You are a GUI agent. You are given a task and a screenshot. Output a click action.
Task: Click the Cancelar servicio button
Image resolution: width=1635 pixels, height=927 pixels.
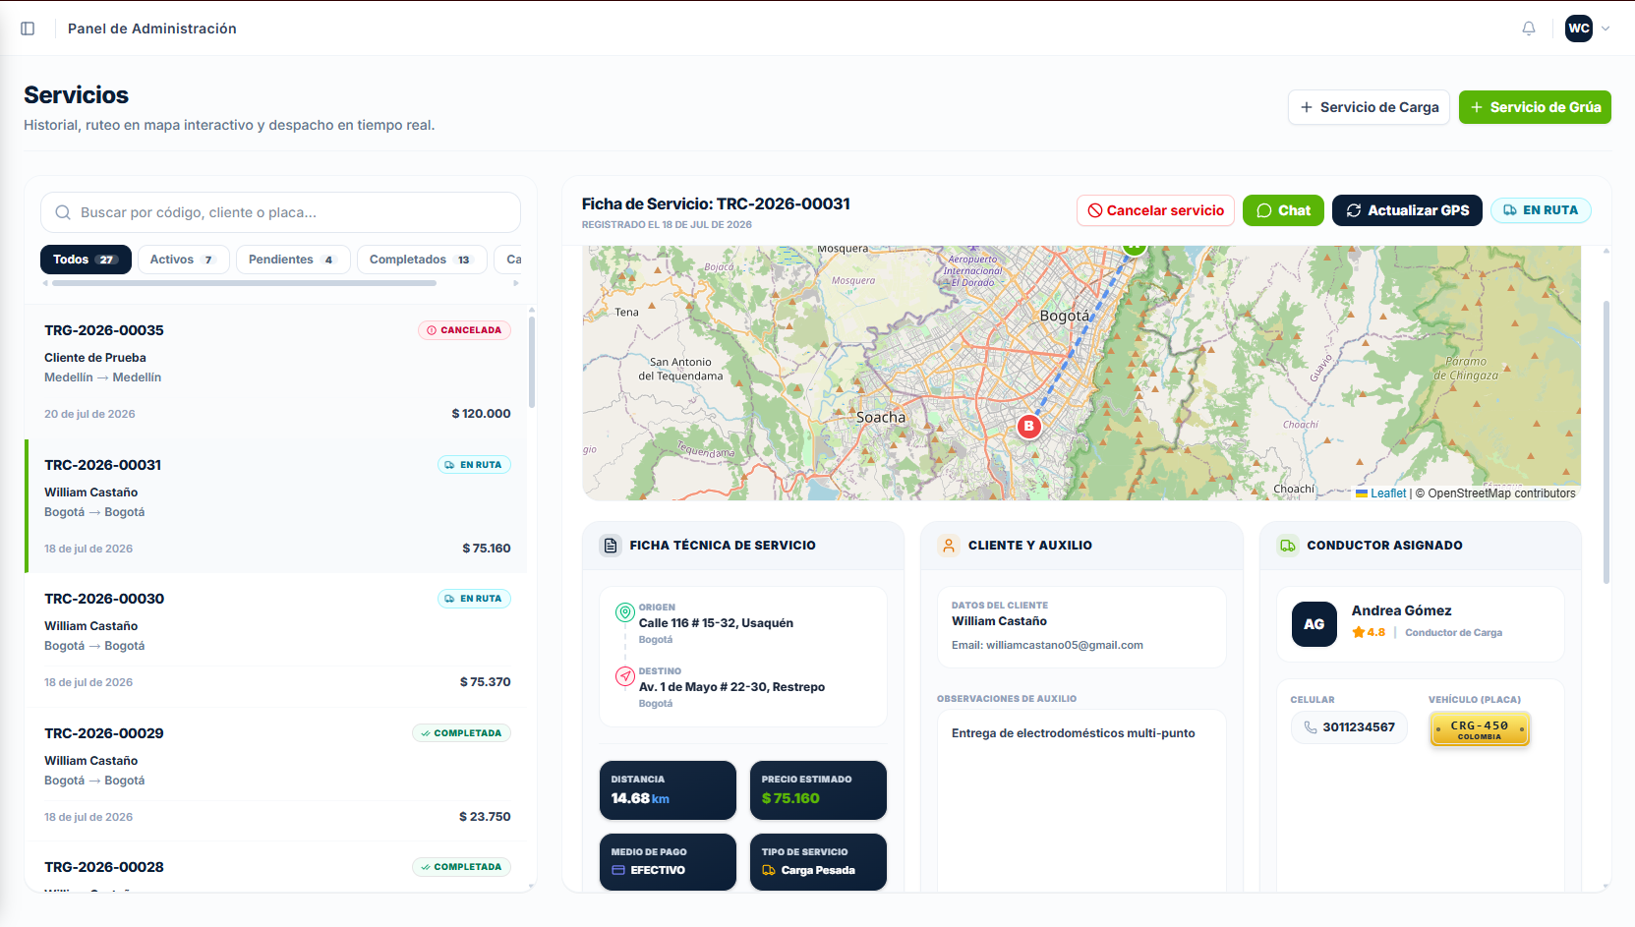pyautogui.click(x=1155, y=210)
